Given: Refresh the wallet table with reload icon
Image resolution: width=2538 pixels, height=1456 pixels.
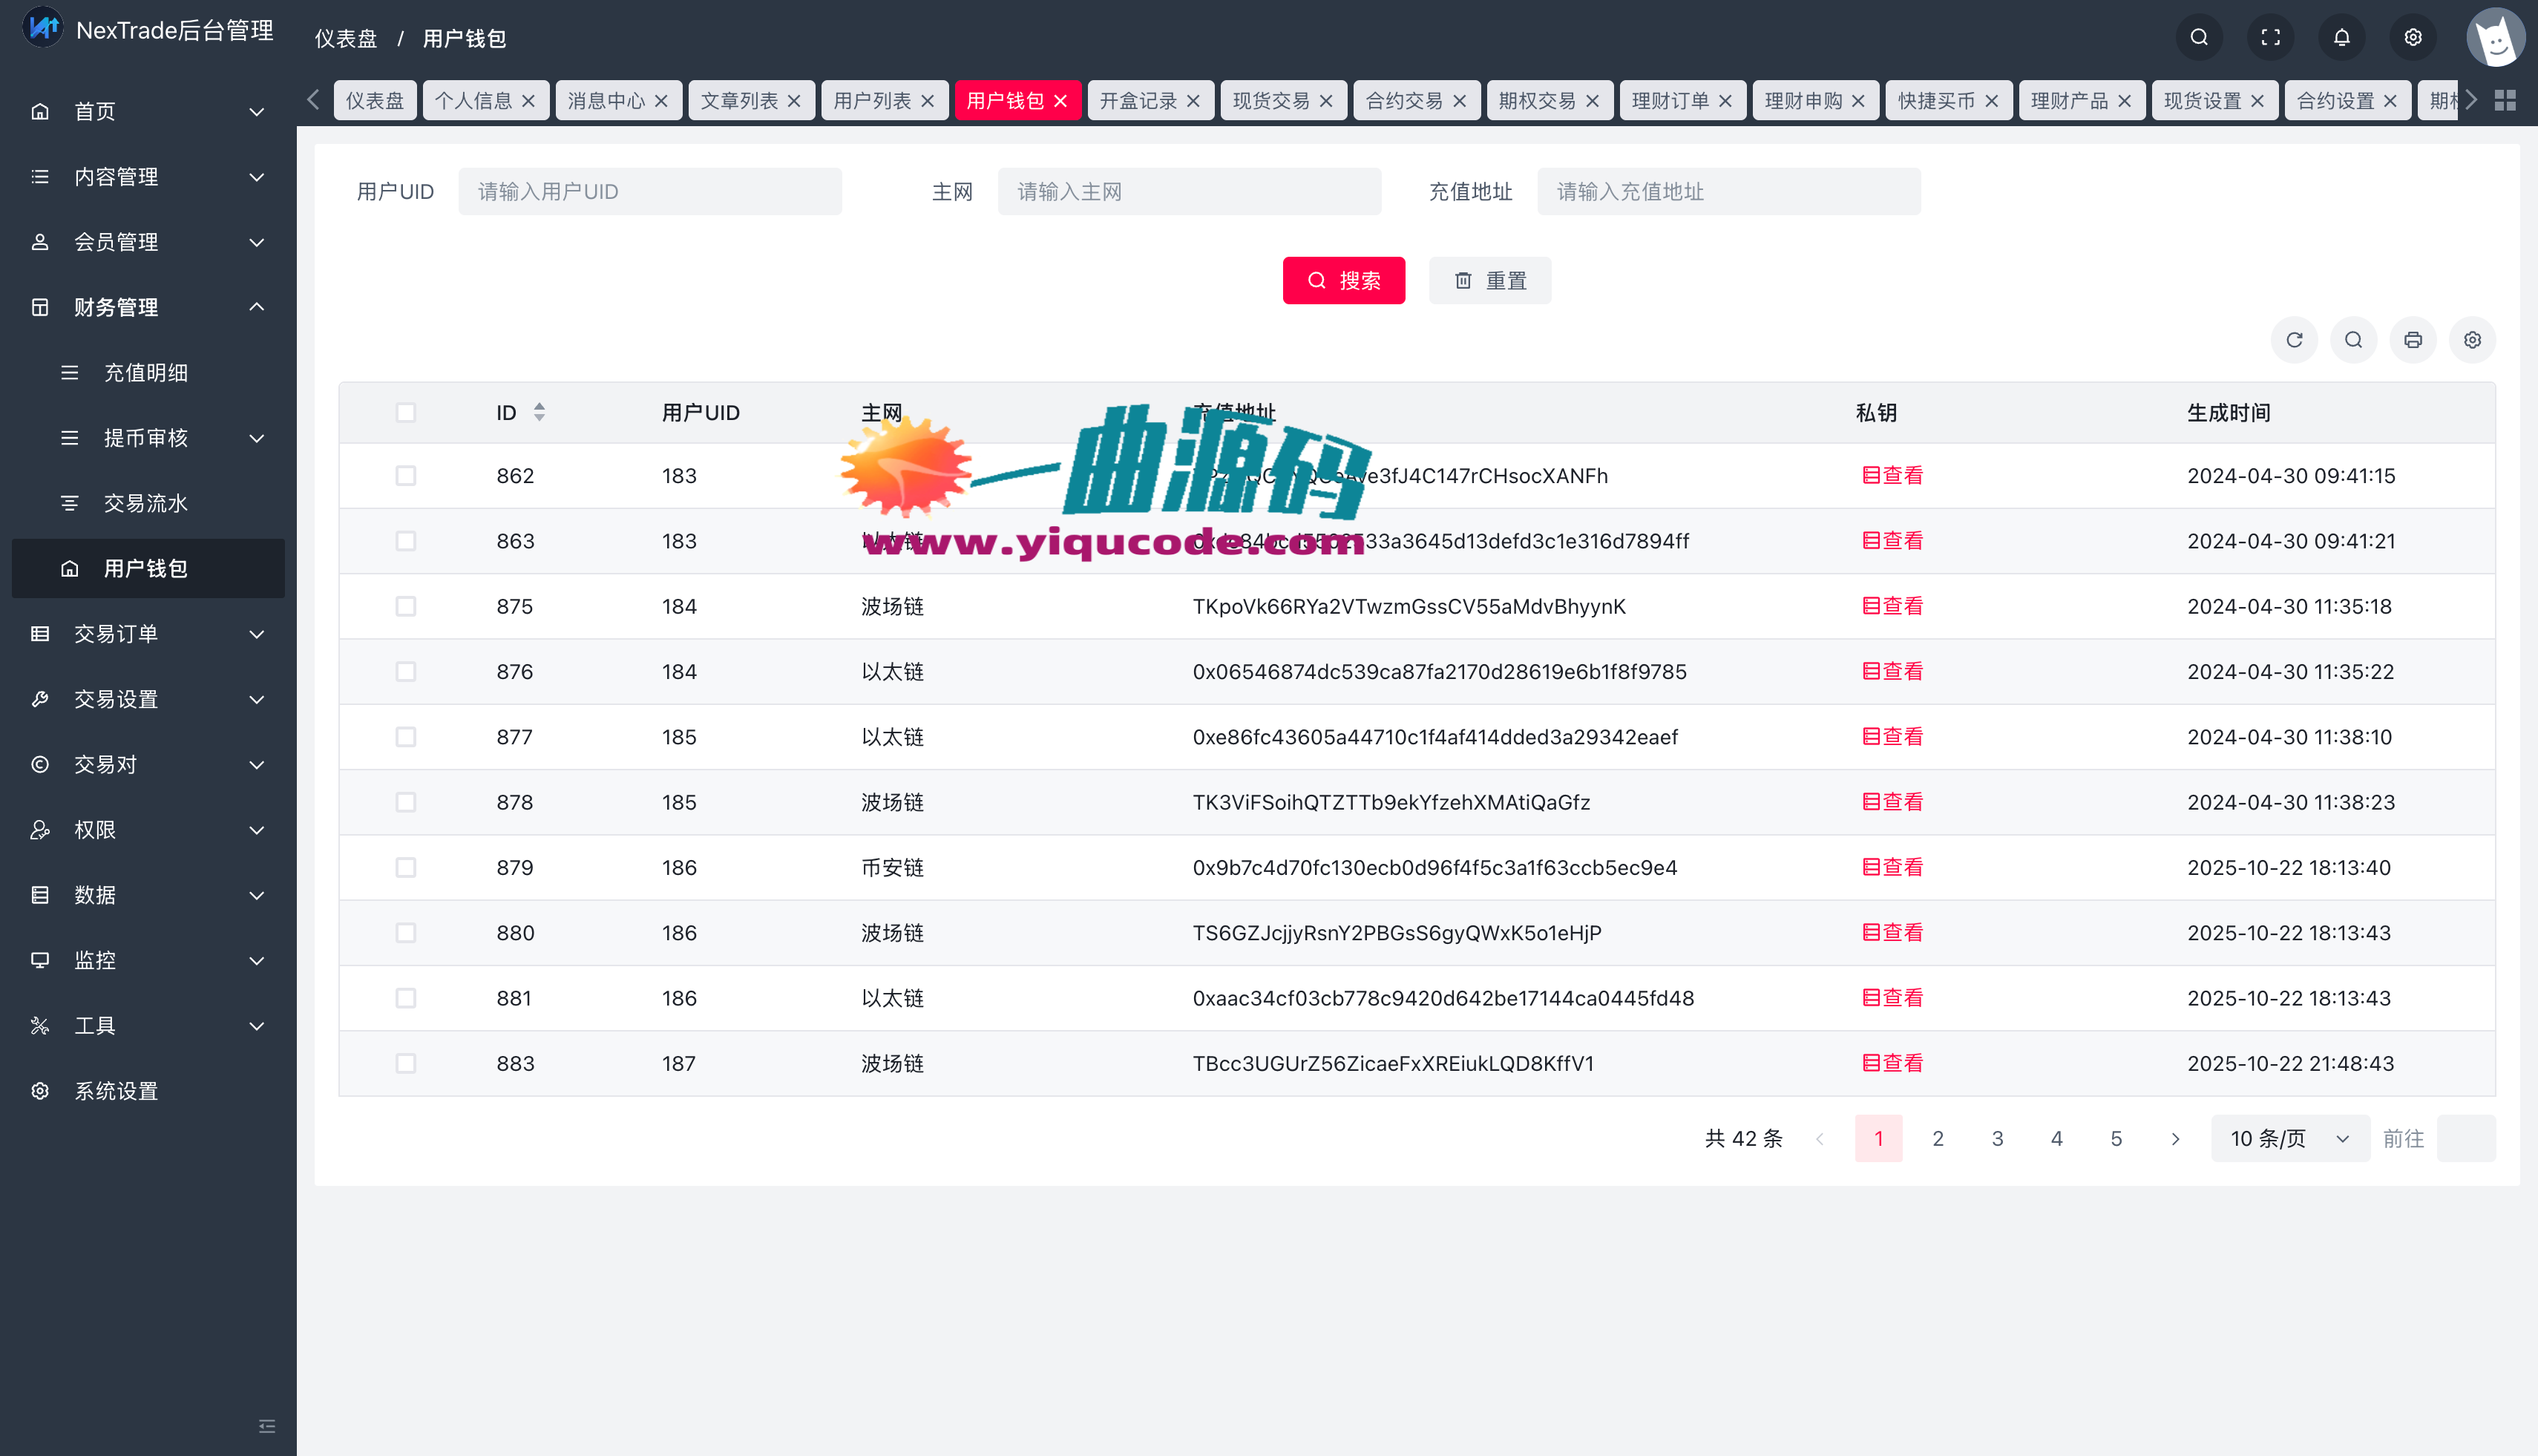Looking at the screenshot, I should (x=2294, y=339).
